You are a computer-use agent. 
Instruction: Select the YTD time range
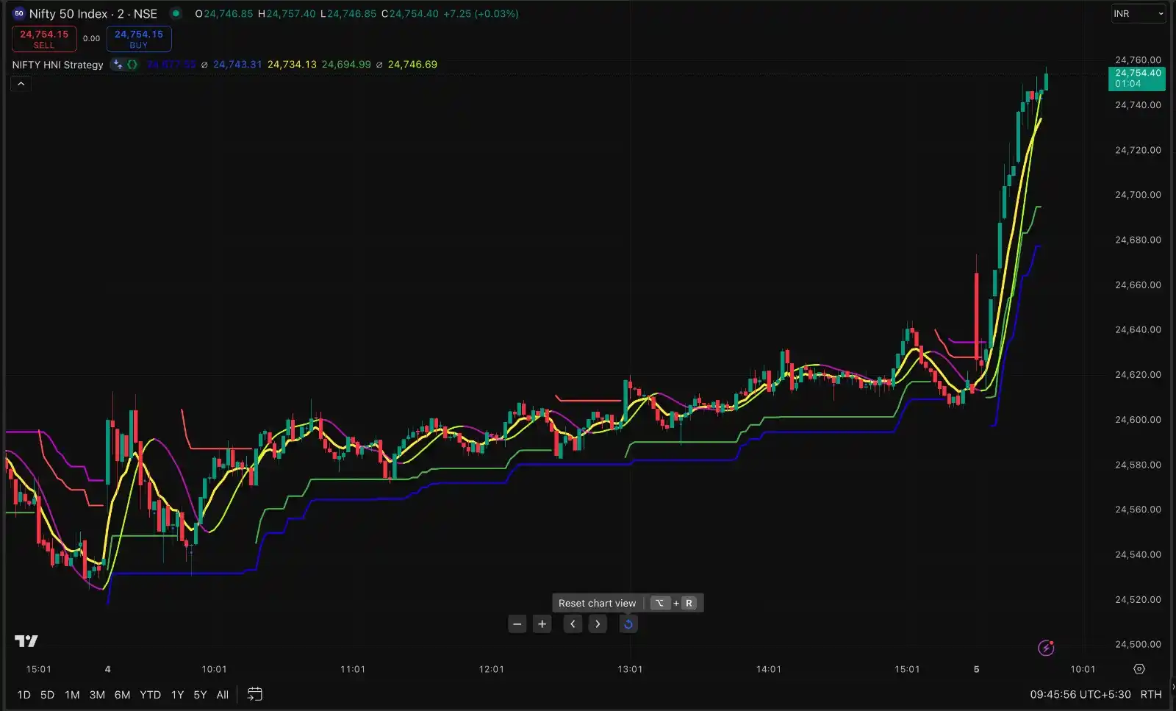click(150, 695)
